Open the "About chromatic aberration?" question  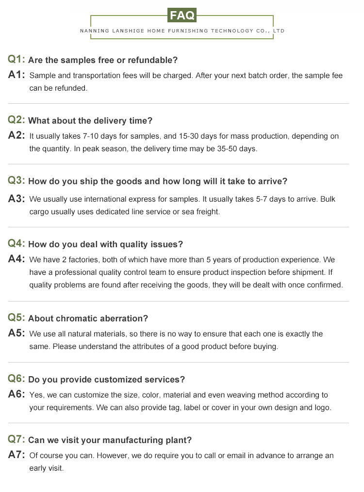(x=88, y=318)
